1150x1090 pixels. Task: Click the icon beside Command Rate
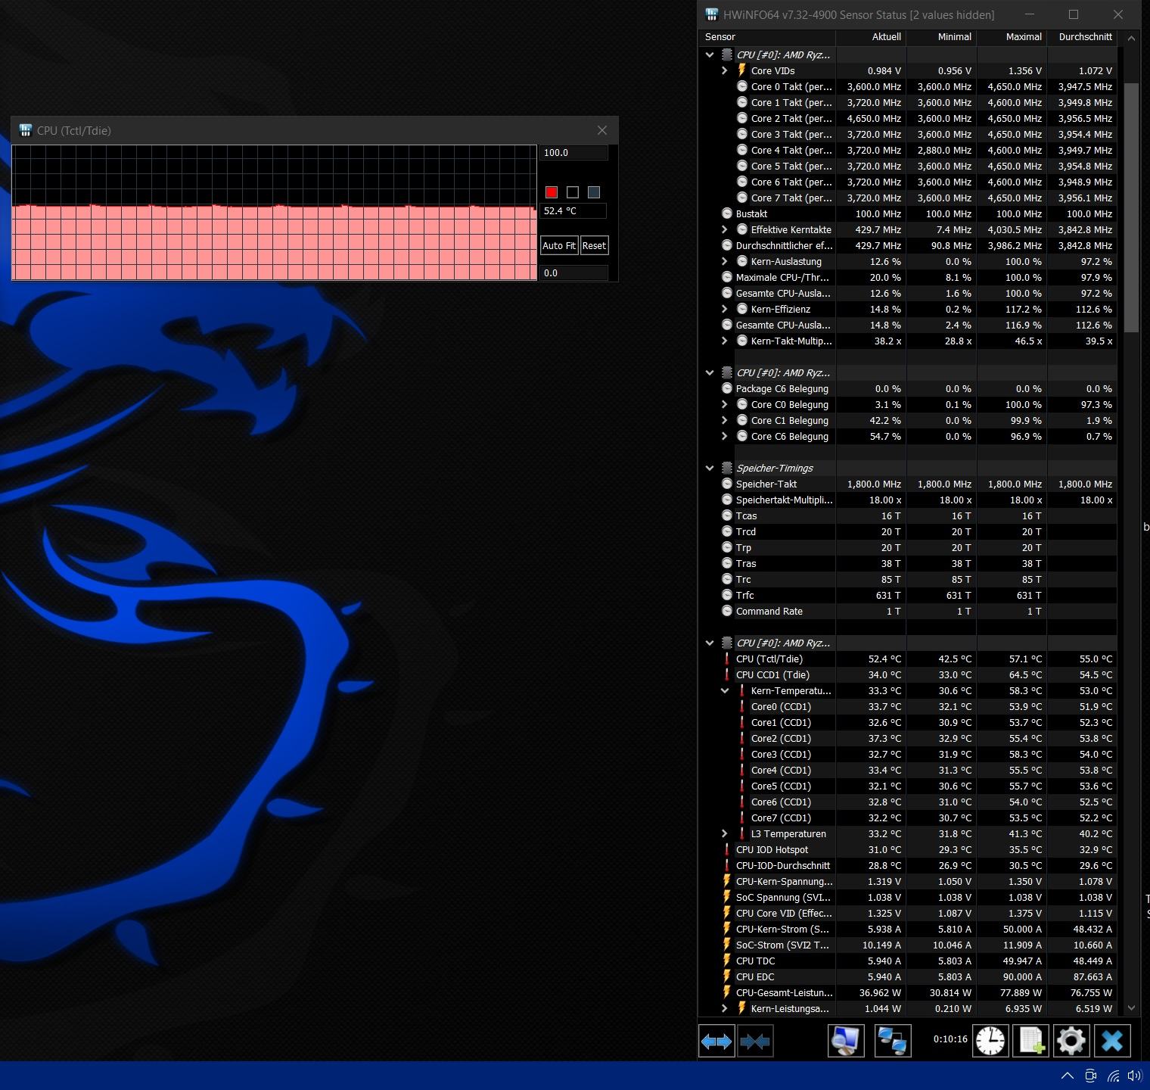pyautogui.click(x=727, y=611)
